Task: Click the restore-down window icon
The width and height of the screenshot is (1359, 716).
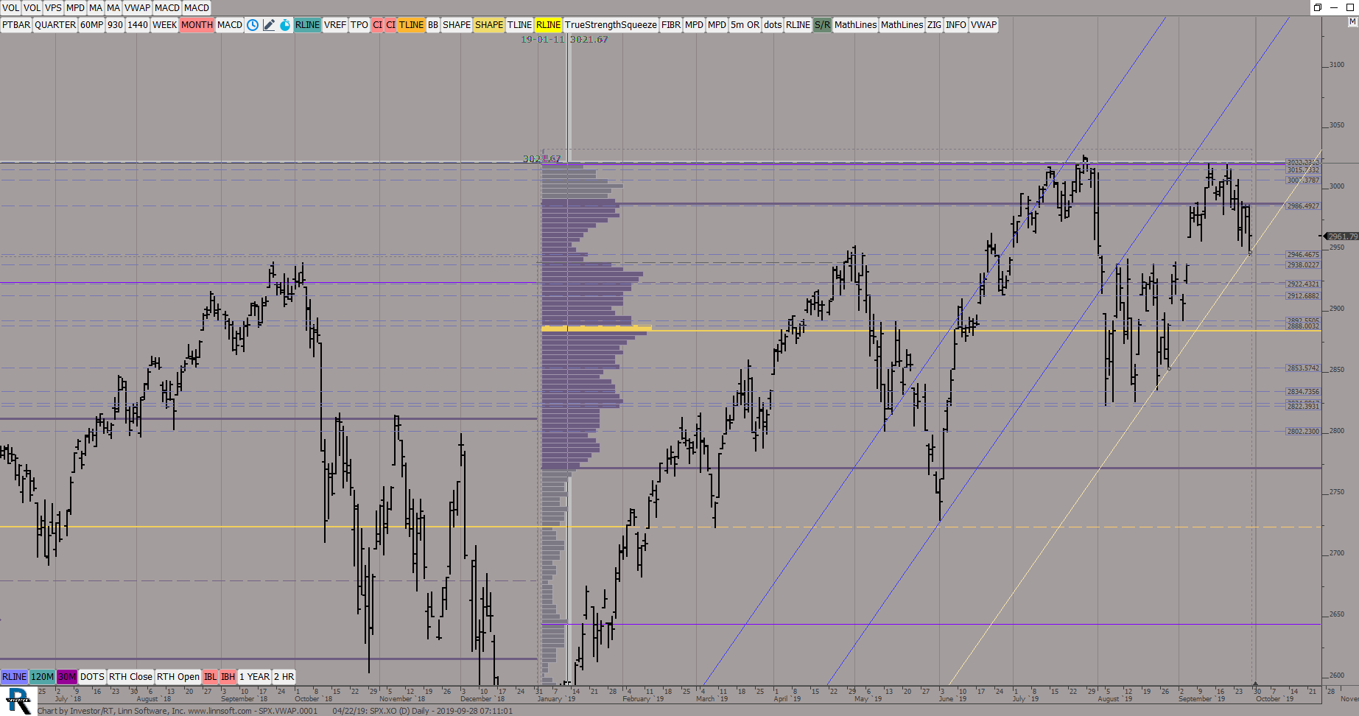Action: (x=1317, y=7)
